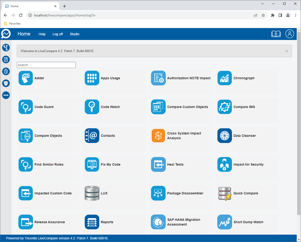The width and height of the screenshot is (301, 242).
Task: Launch the SAP HANA Migration Assessment icon
Action: click(158, 222)
